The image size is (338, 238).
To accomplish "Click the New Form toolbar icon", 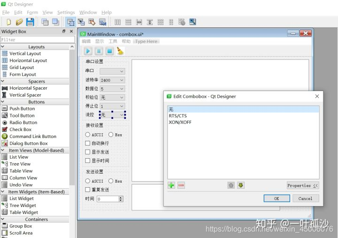I will click(8, 22).
